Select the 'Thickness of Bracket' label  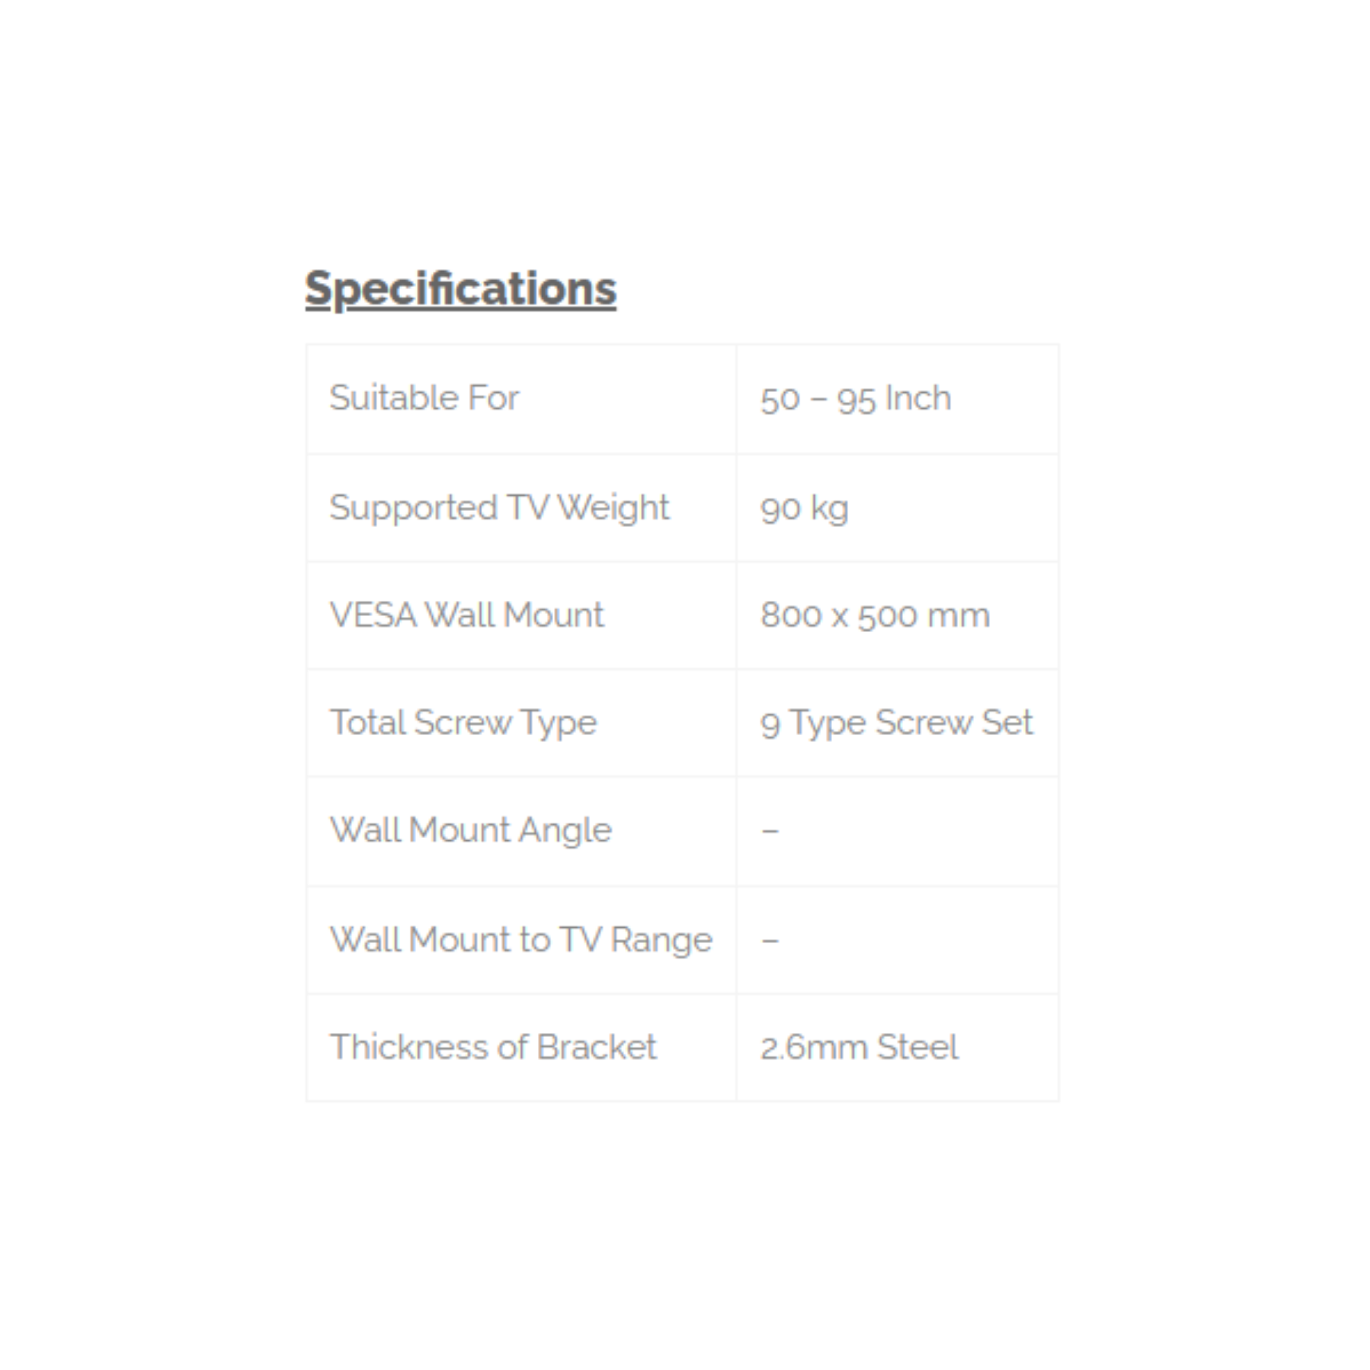[x=493, y=1048]
